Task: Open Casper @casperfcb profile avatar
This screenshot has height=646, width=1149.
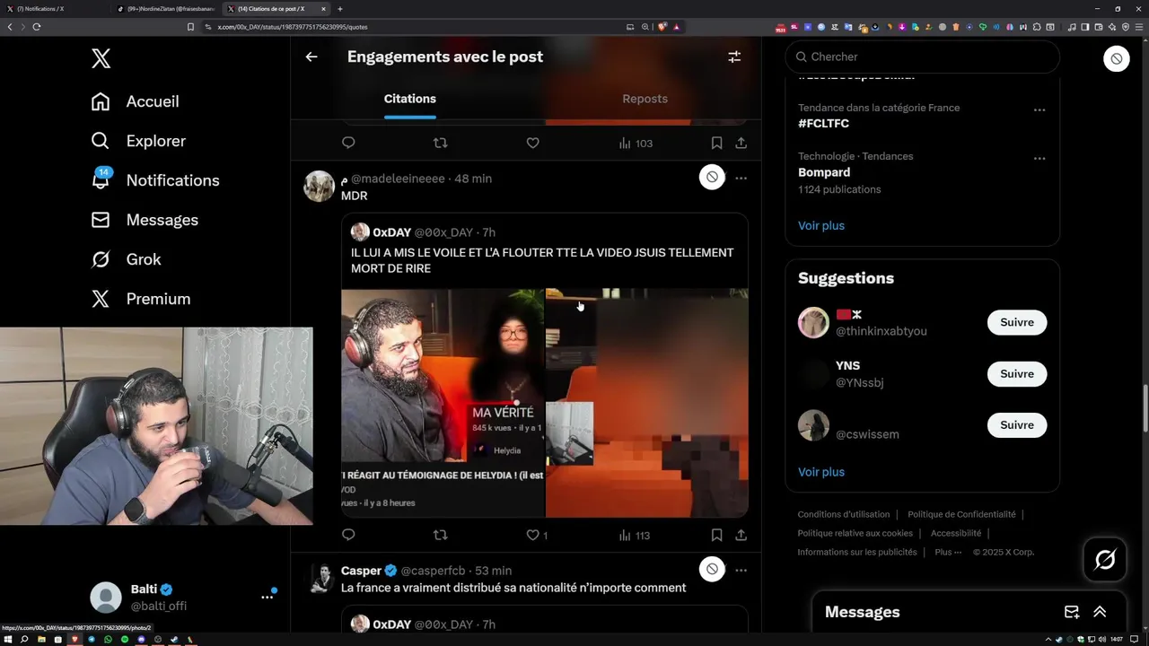Action: click(320, 578)
